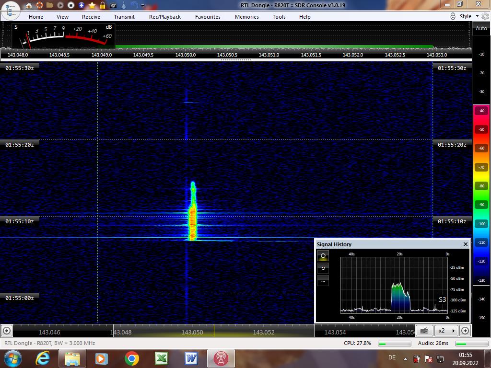Open the SDR Console application menu orb
The image size is (491, 368).
(11, 10)
